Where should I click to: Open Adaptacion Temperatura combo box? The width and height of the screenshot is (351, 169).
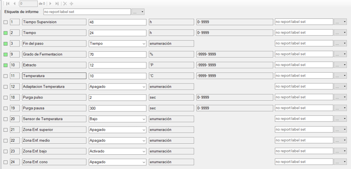(143, 87)
